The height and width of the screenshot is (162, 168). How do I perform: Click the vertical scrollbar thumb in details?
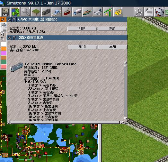pyautogui.click(x=126, y=66)
